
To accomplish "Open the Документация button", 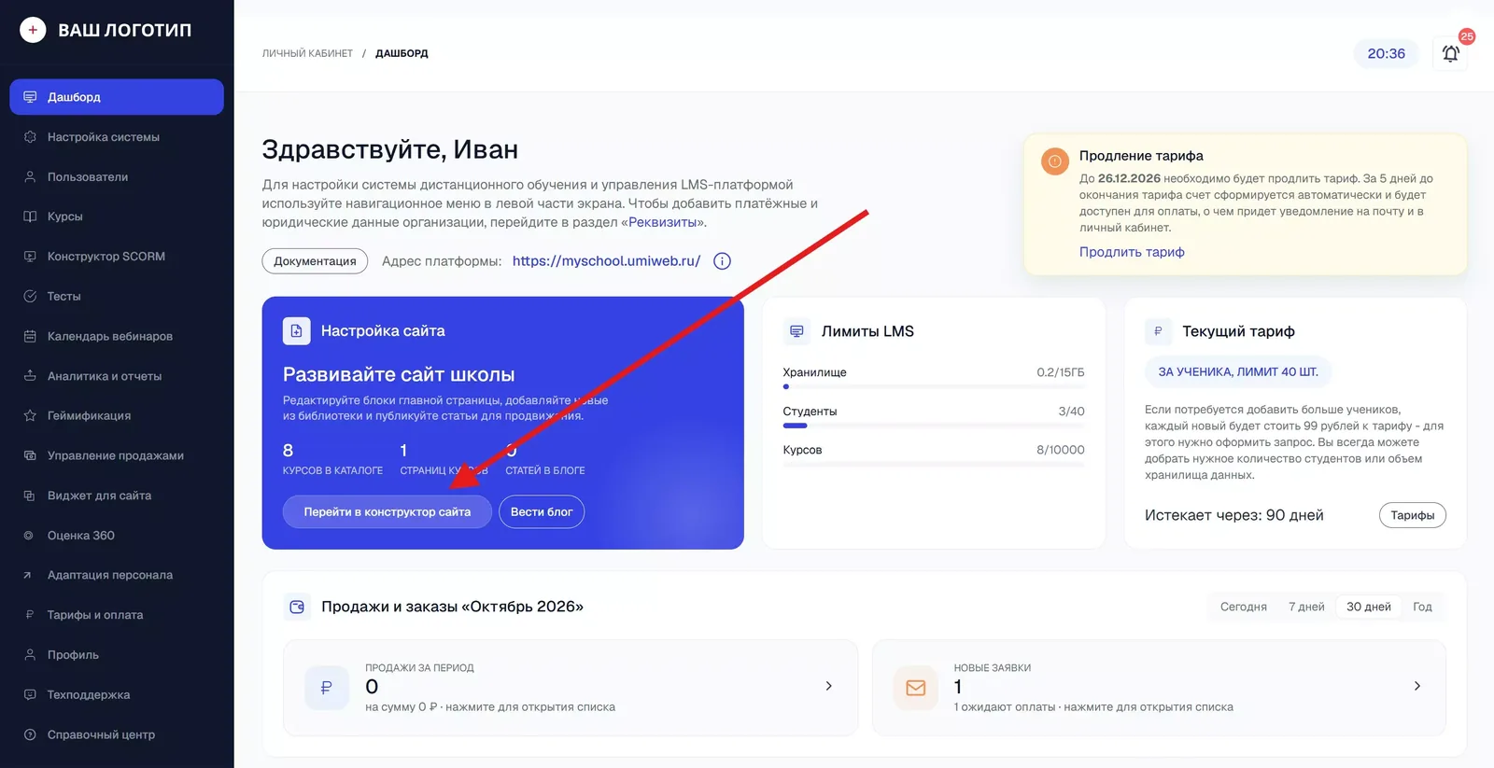I will pyautogui.click(x=315, y=261).
